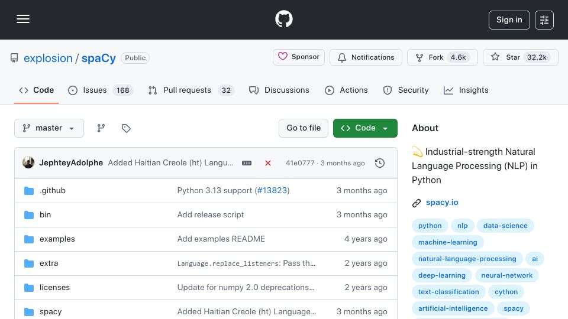Open JephteyAdolphe's avatar
Image resolution: width=568 pixels, height=319 pixels.
click(x=28, y=163)
